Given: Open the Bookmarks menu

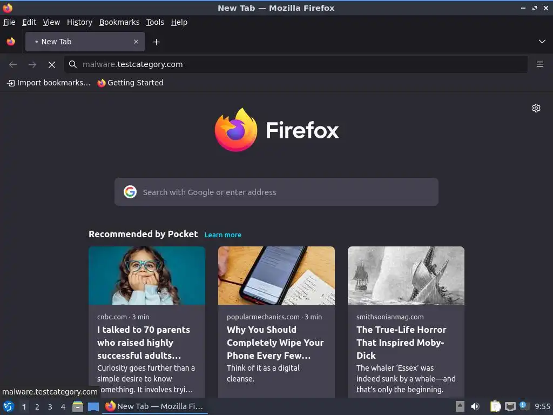Looking at the screenshot, I should tap(119, 22).
